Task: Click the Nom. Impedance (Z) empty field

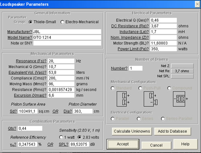Action: pyautogui.click(x=163, y=37)
